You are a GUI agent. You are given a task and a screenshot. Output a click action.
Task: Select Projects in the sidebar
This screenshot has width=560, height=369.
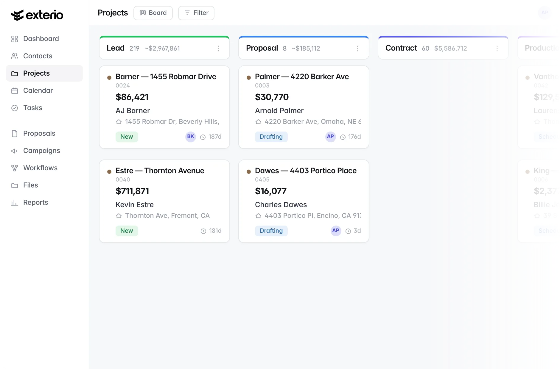pyautogui.click(x=44, y=73)
